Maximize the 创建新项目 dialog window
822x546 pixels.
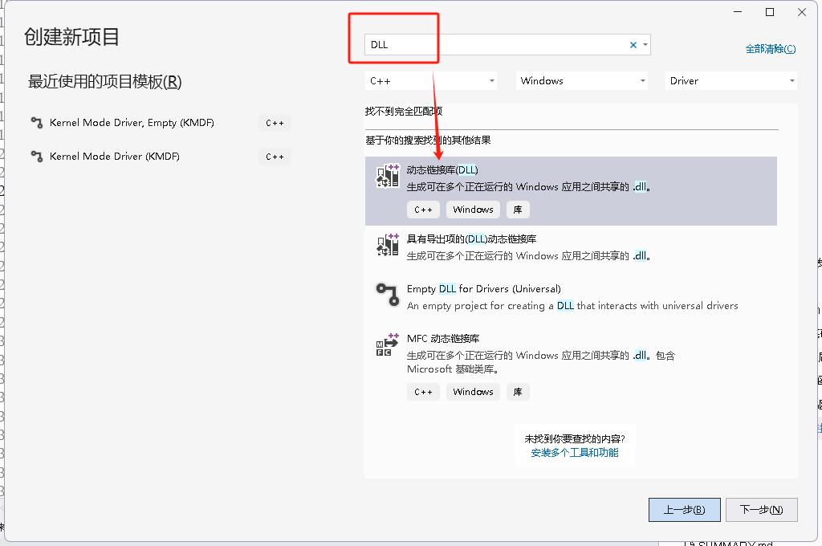coord(770,12)
